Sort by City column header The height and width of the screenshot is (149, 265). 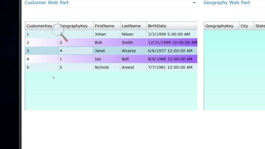pyautogui.click(x=246, y=26)
